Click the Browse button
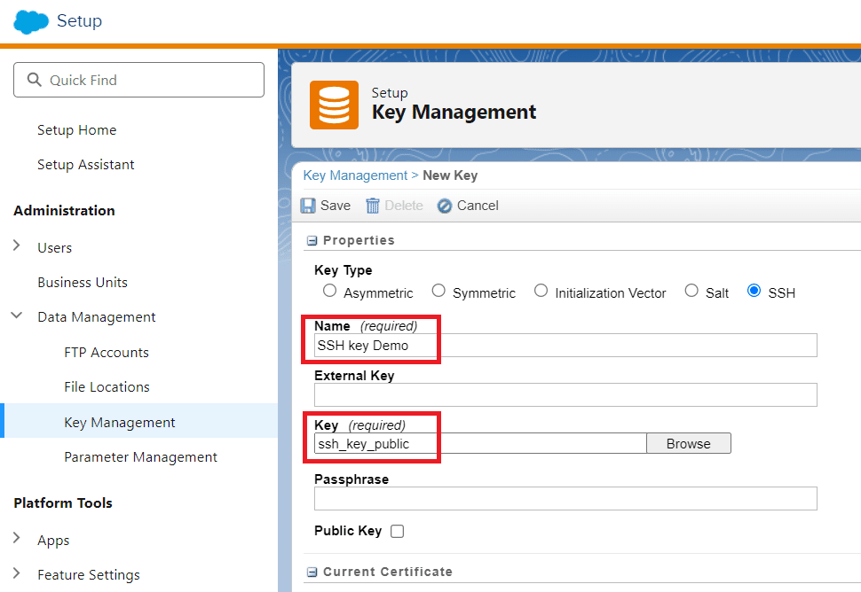861x592 pixels. click(x=689, y=443)
